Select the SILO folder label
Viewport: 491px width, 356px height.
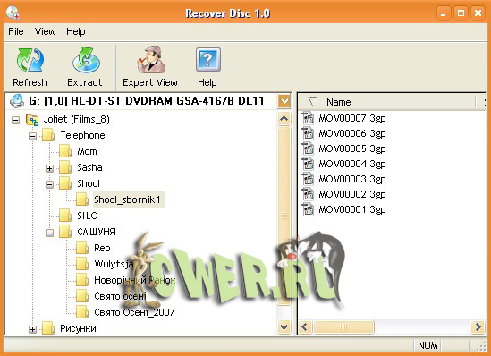[88, 216]
